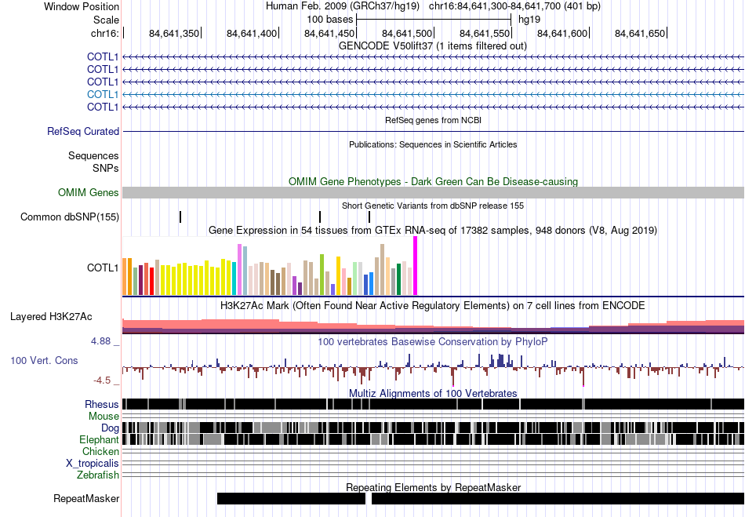
Task: Click the -4.5 conservation minimum value
Action: click(x=102, y=380)
